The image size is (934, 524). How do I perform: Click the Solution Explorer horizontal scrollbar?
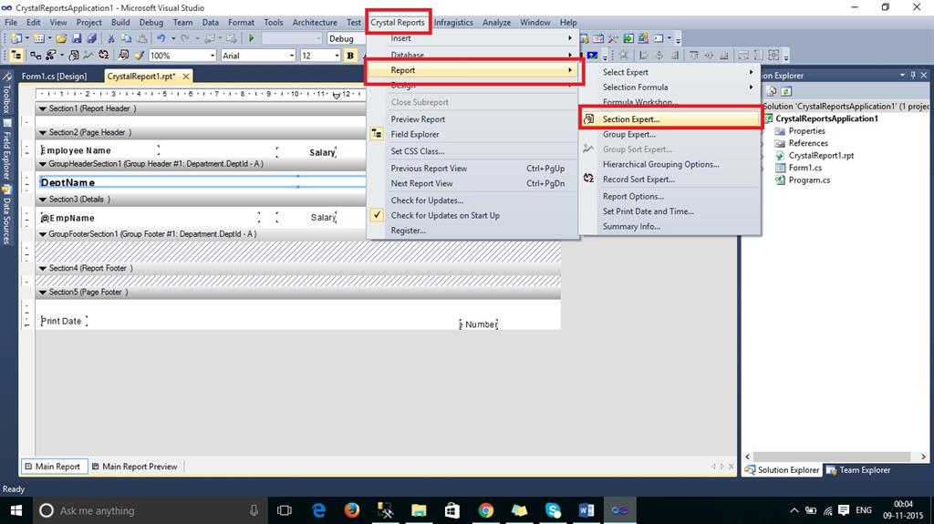pyautogui.click(x=835, y=457)
